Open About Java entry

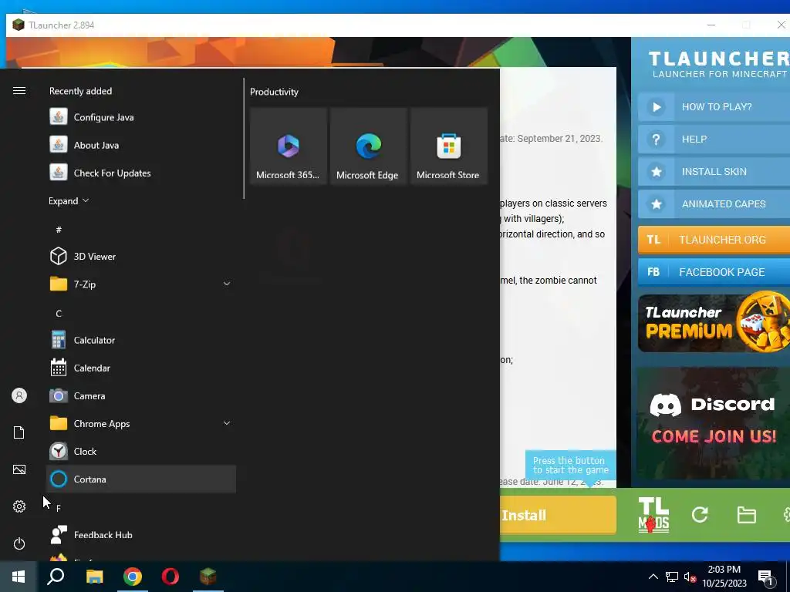[141, 145]
